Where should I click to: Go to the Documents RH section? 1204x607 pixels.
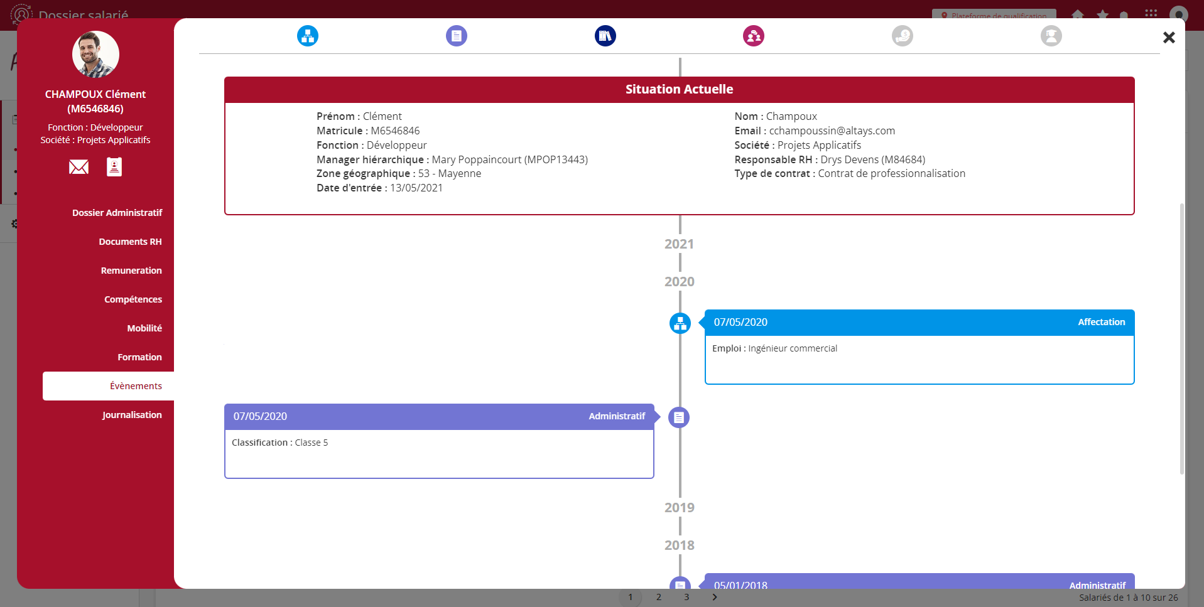pyautogui.click(x=130, y=242)
